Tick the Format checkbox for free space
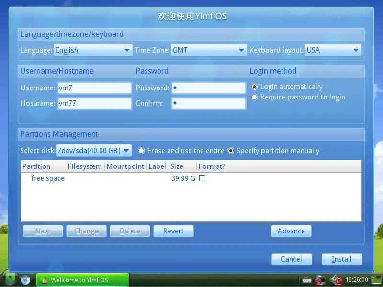Screen dimensions: 383x287 tap(202, 178)
